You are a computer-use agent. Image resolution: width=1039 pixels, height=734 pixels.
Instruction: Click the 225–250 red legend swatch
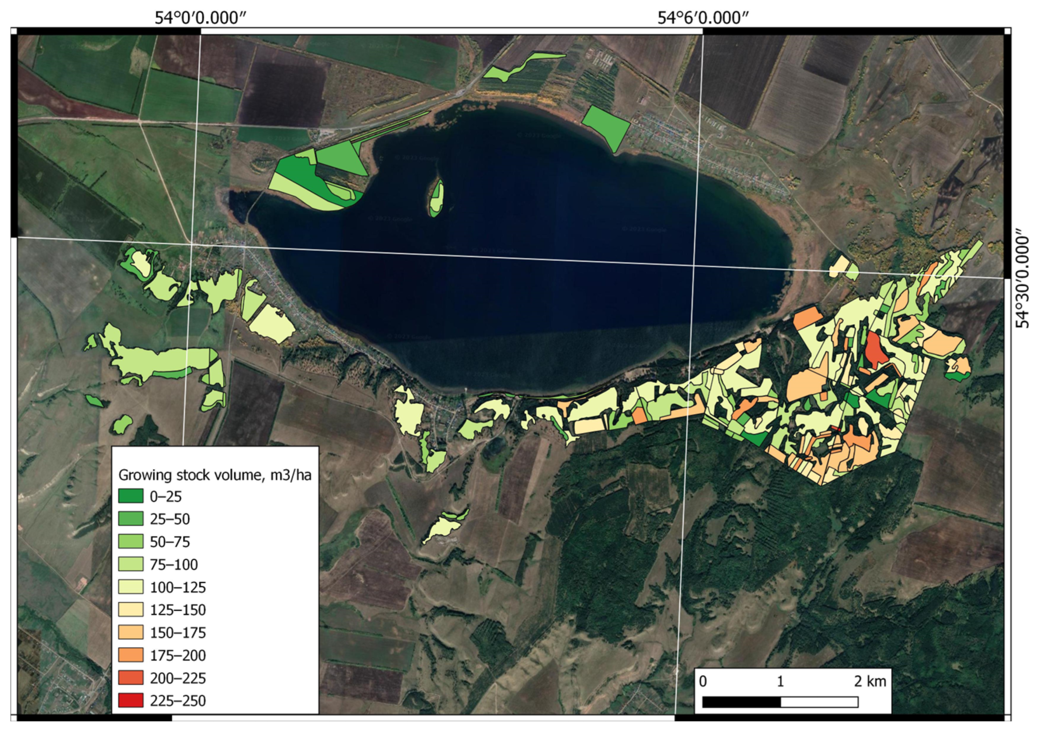click(130, 700)
